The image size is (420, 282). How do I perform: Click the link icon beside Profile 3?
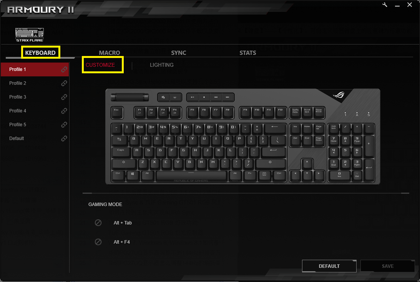click(64, 97)
